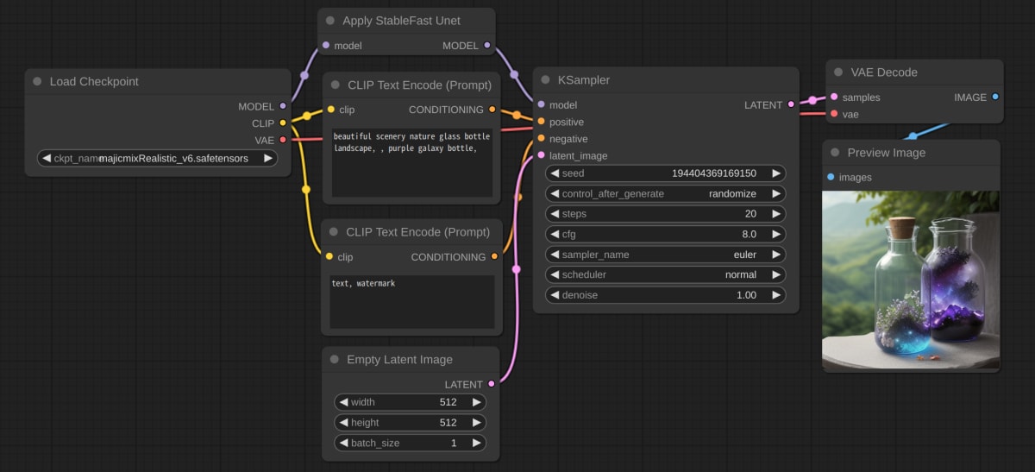Open the control_after_generate randomize dropdown
Image resolution: width=1035 pixels, height=472 pixels.
pos(666,193)
